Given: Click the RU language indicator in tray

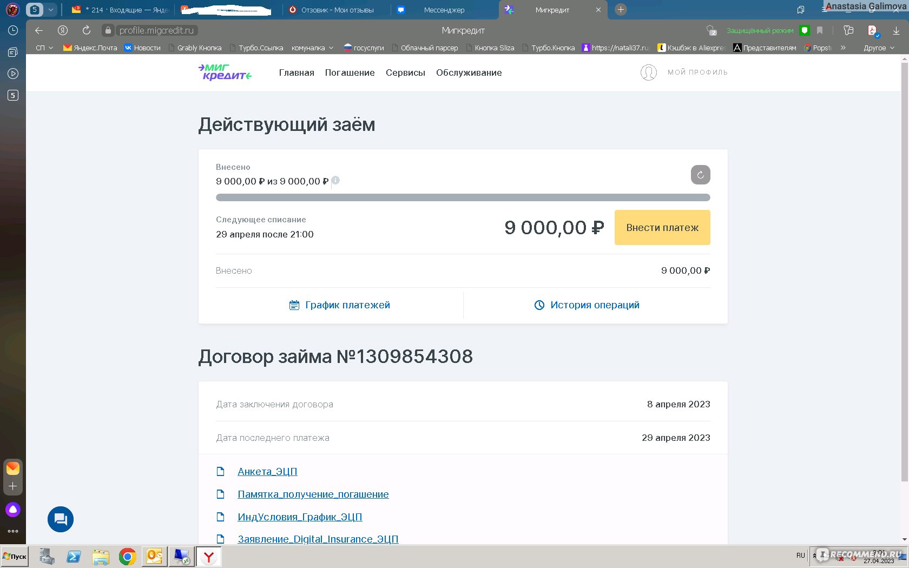Looking at the screenshot, I should (x=801, y=555).
